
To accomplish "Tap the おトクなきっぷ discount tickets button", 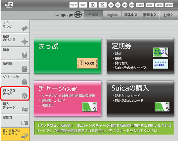I will pos(15,93).
